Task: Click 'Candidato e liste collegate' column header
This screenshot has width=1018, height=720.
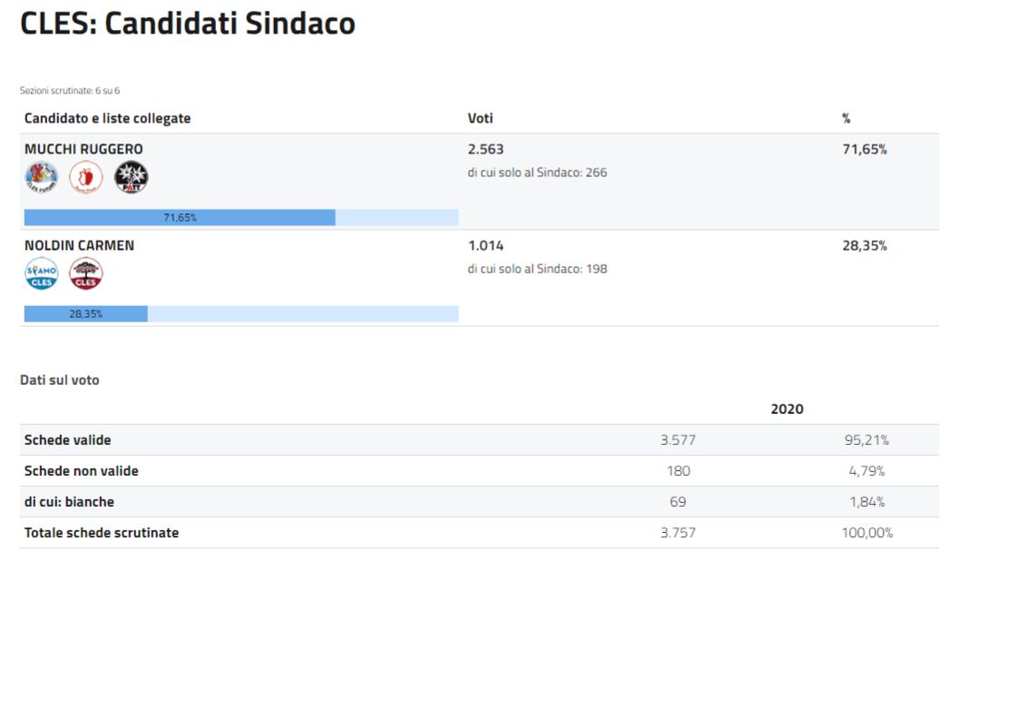Action: tap(107, 119)
